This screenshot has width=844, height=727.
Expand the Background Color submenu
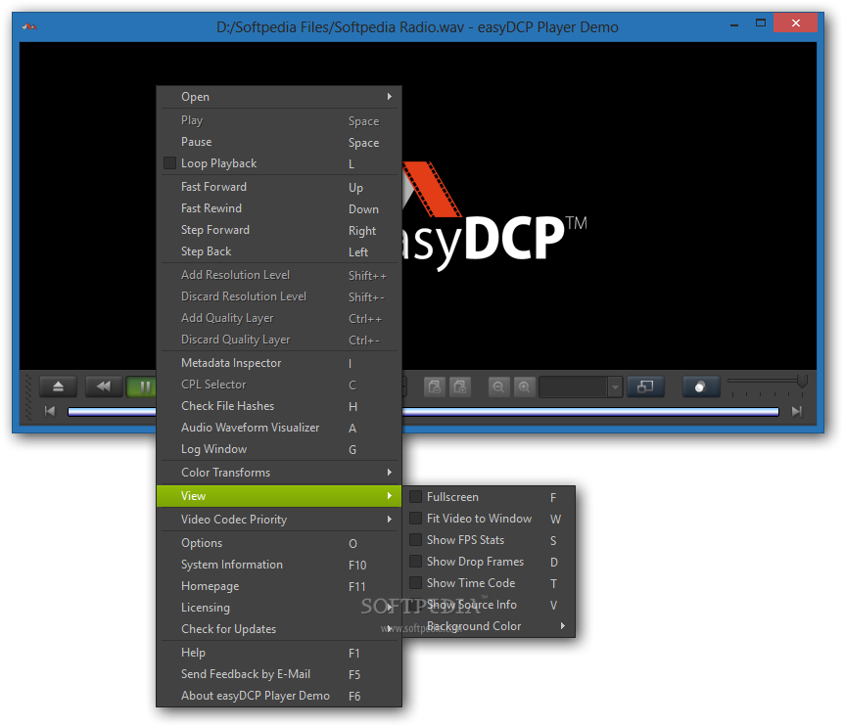(489, 626)
